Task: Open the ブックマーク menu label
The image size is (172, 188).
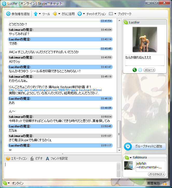Action: (125, 14)
